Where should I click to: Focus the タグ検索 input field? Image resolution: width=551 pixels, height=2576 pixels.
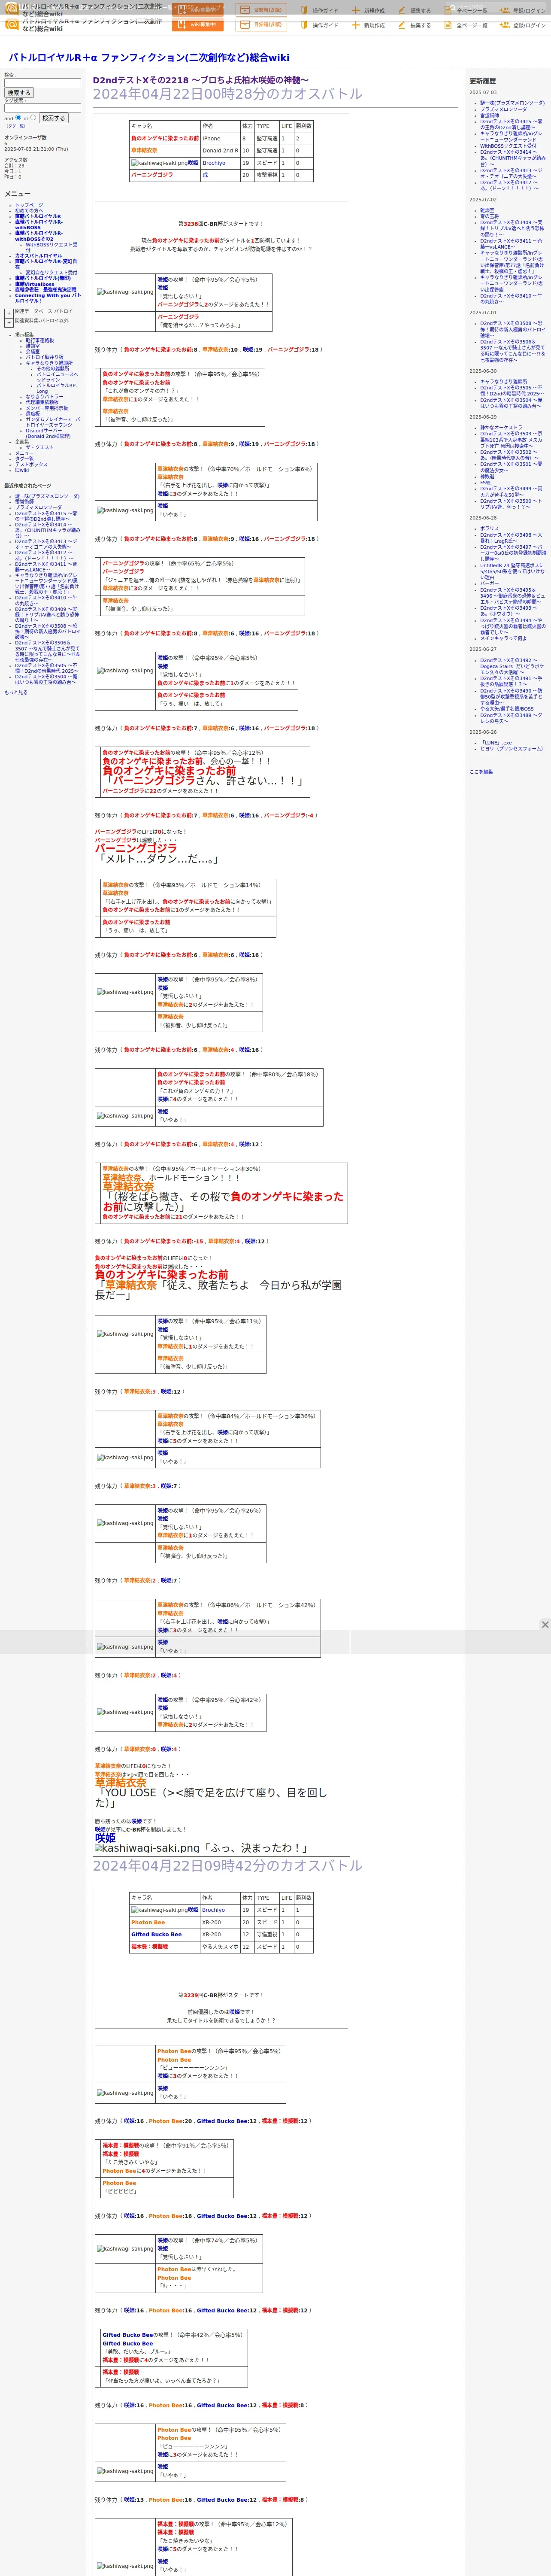[42, 108]
